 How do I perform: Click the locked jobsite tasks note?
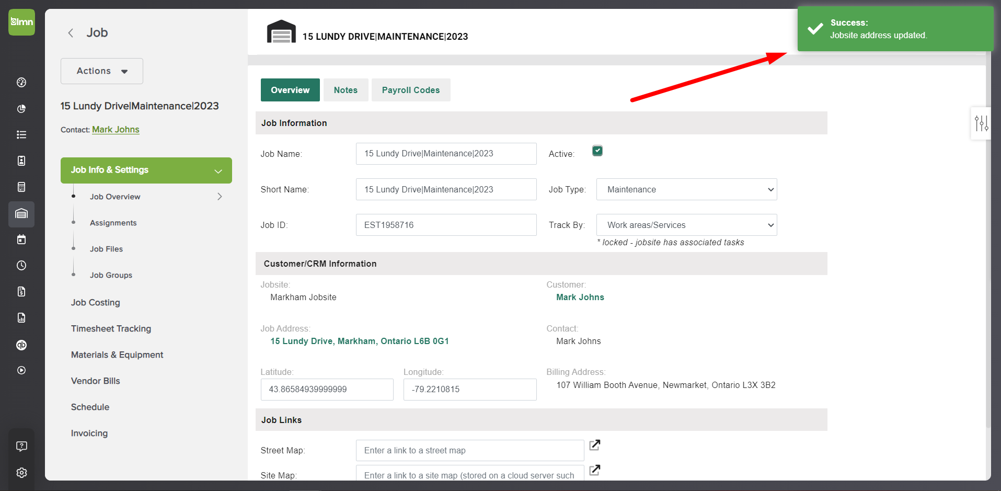tap(671, 243)
